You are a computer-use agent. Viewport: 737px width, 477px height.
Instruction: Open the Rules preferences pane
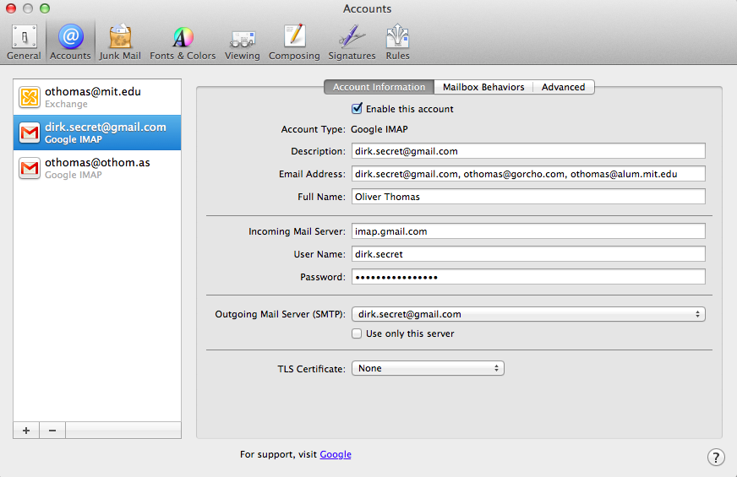[x=397, y=42]
